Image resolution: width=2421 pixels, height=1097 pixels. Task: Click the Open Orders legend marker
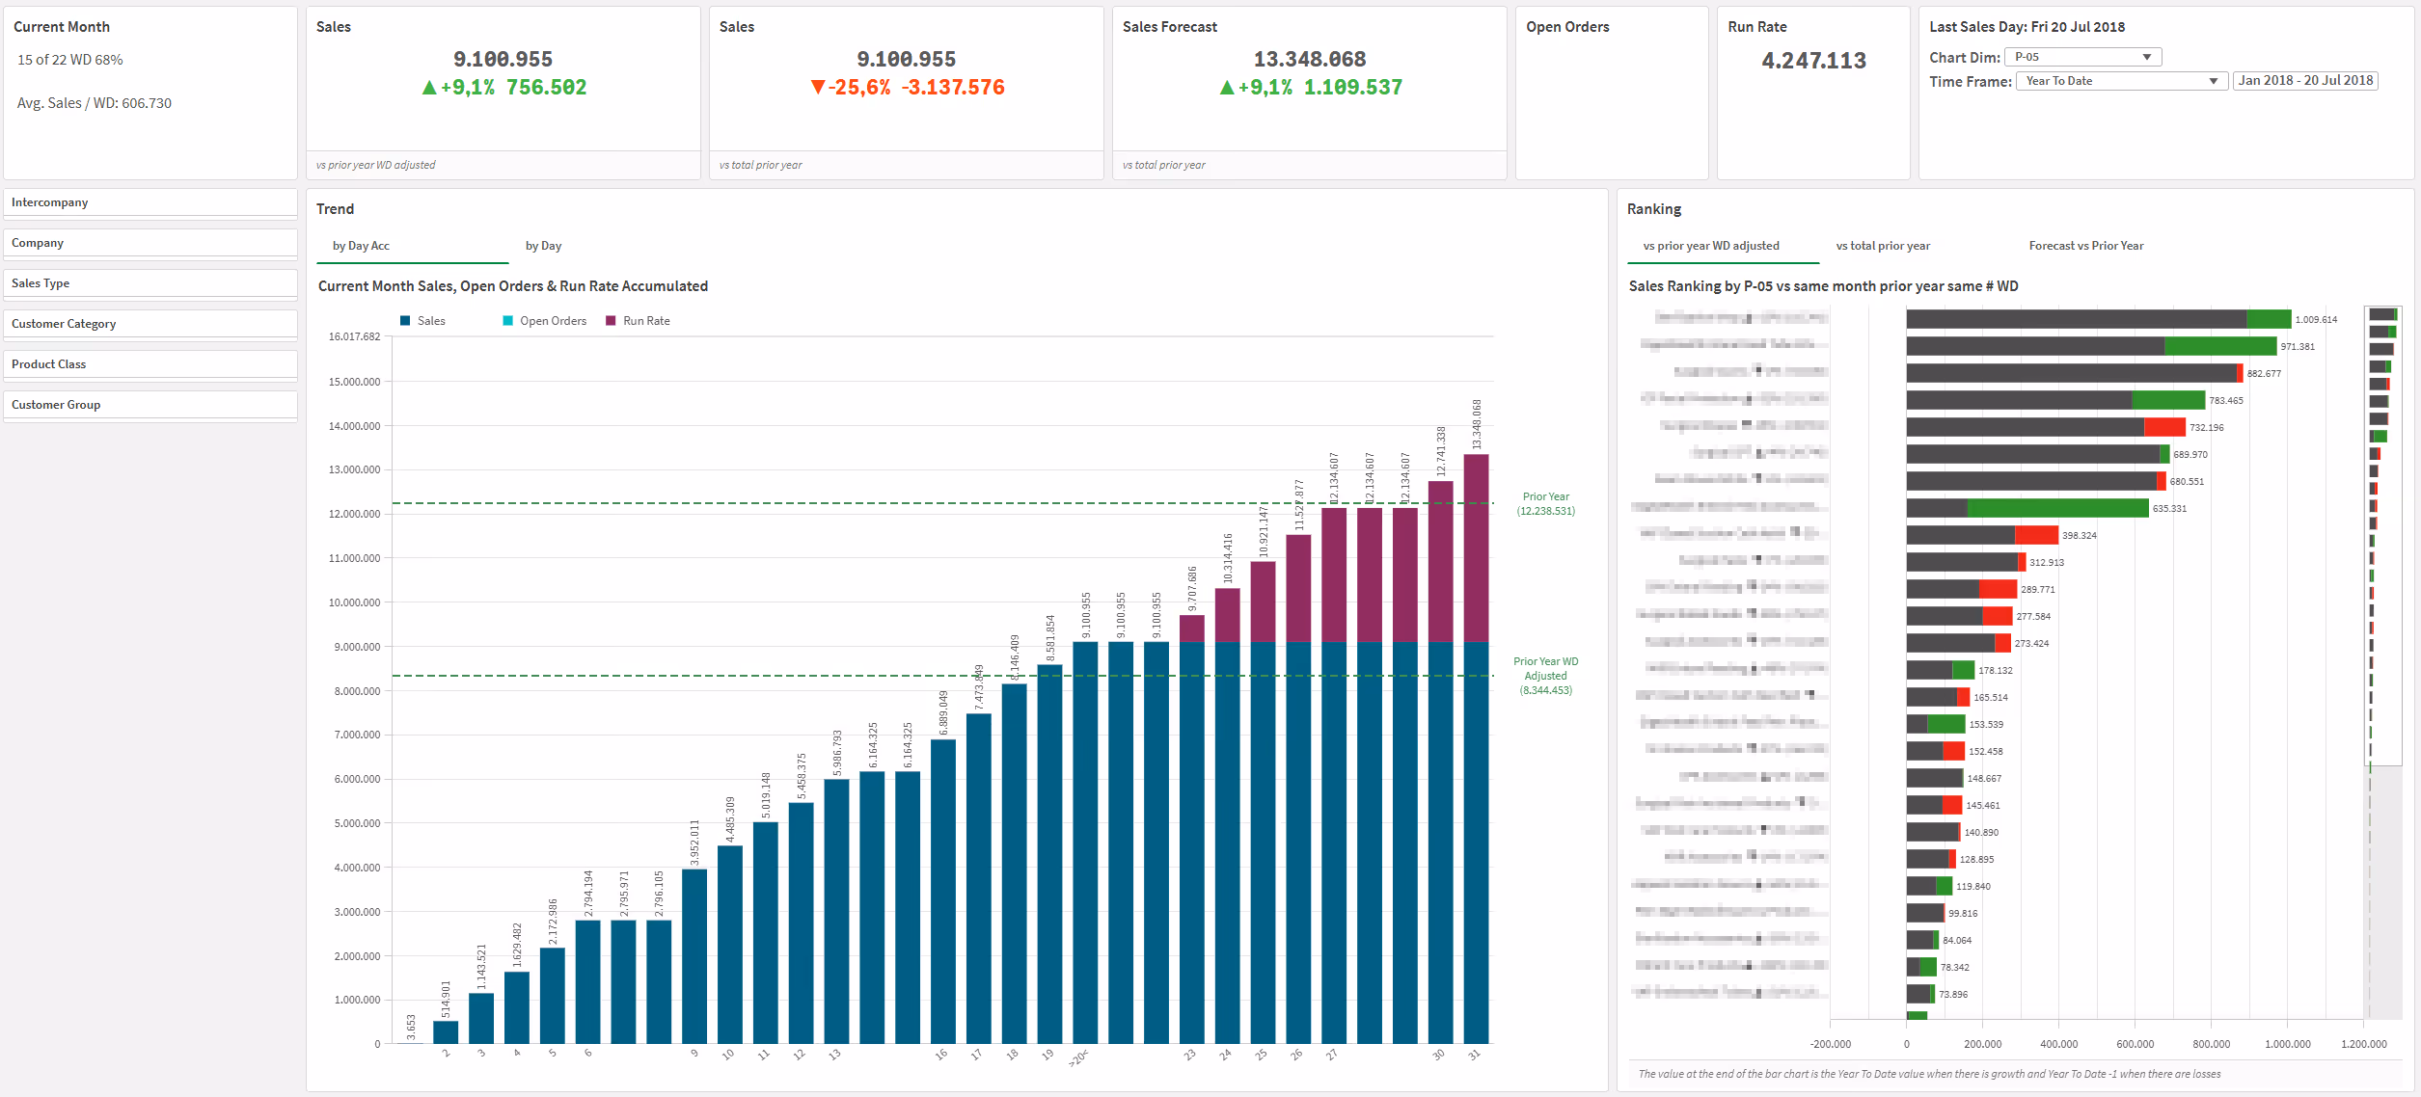[508, 321]
